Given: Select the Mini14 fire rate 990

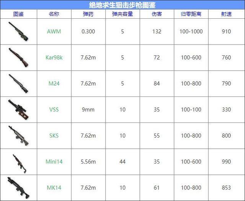Looking at the screenshot, I should click(226, 161).
